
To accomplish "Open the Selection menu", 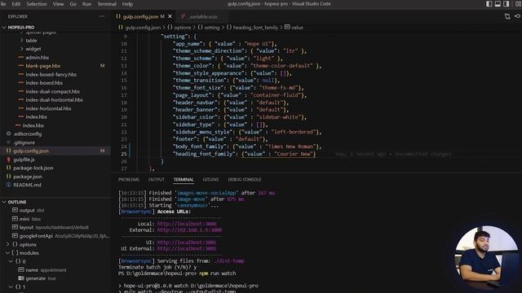I will [x=37, y=4].
